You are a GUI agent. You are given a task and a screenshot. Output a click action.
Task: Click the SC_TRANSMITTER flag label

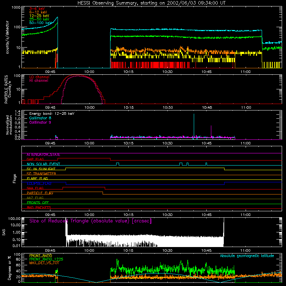[x=41, y=174]
